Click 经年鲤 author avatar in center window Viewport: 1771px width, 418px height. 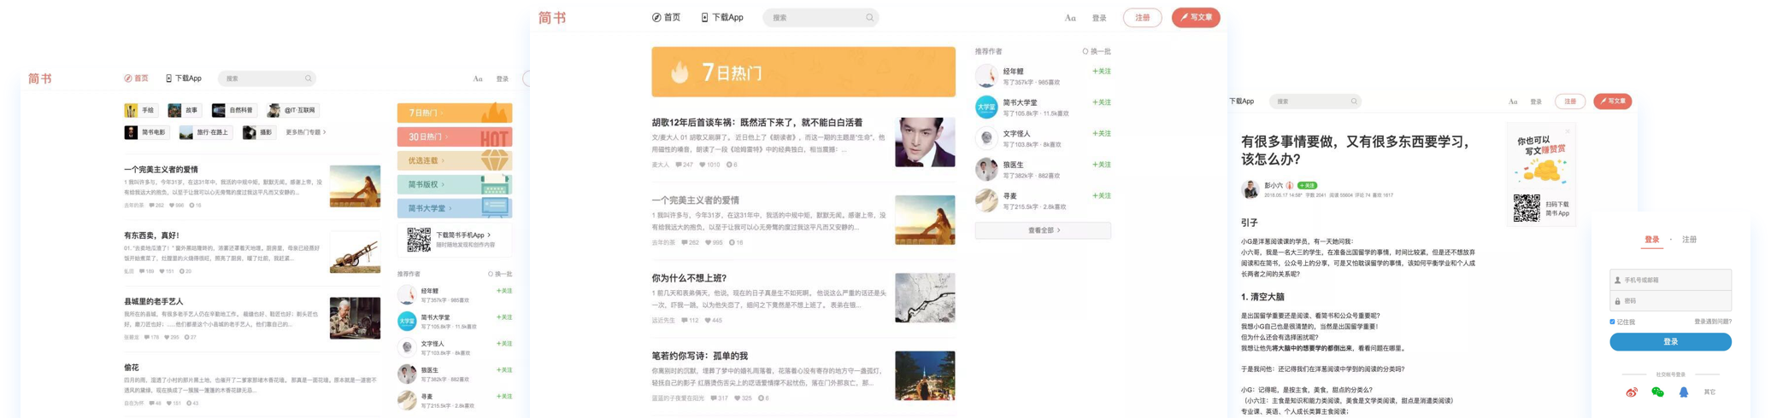[x=986, y=76]
